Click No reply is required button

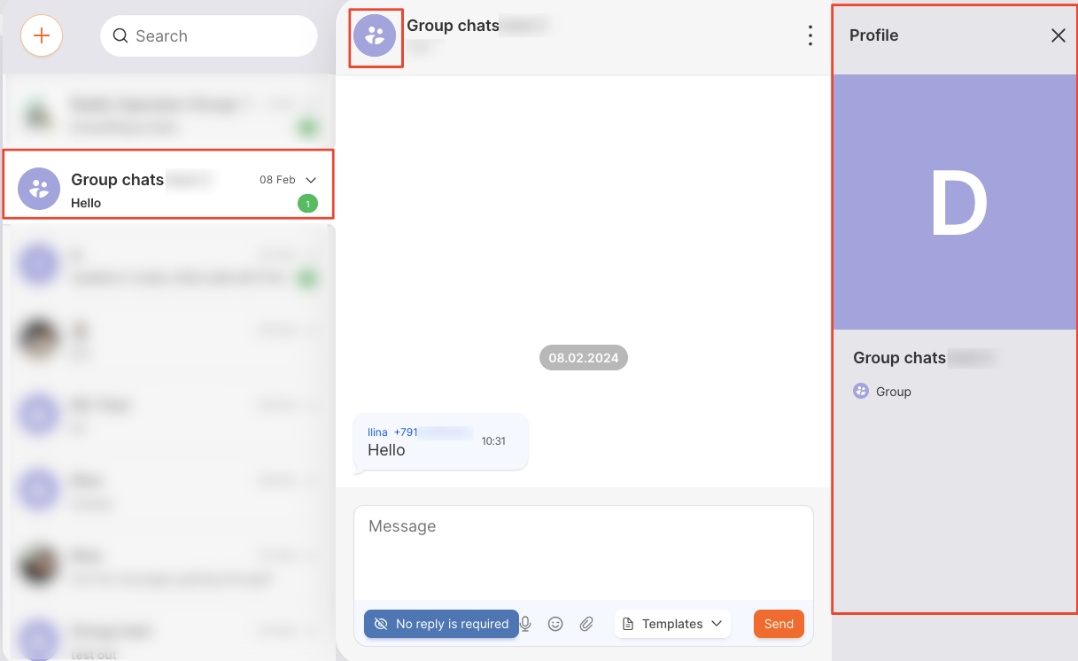(x=441, y=624)
